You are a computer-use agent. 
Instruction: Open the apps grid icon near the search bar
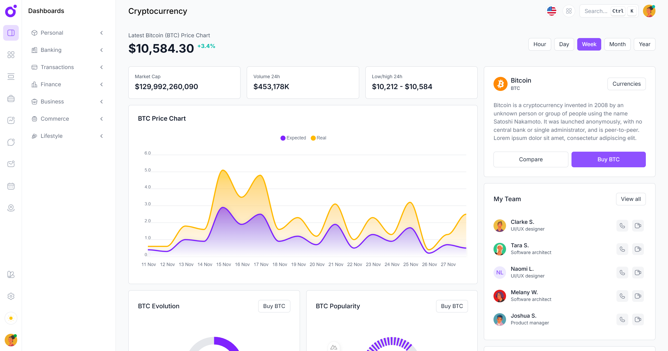(x=569, y=11)
